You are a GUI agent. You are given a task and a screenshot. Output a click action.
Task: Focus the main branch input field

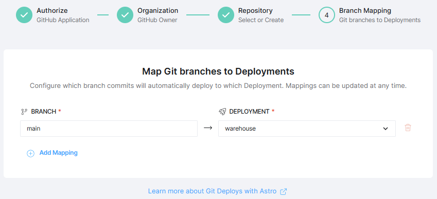[x=109, y=129]
